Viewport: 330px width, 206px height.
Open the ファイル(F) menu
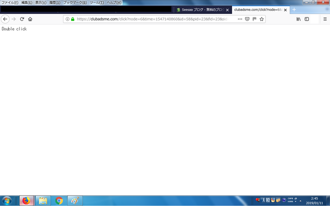pyautogui.click(x=10, y=3)
